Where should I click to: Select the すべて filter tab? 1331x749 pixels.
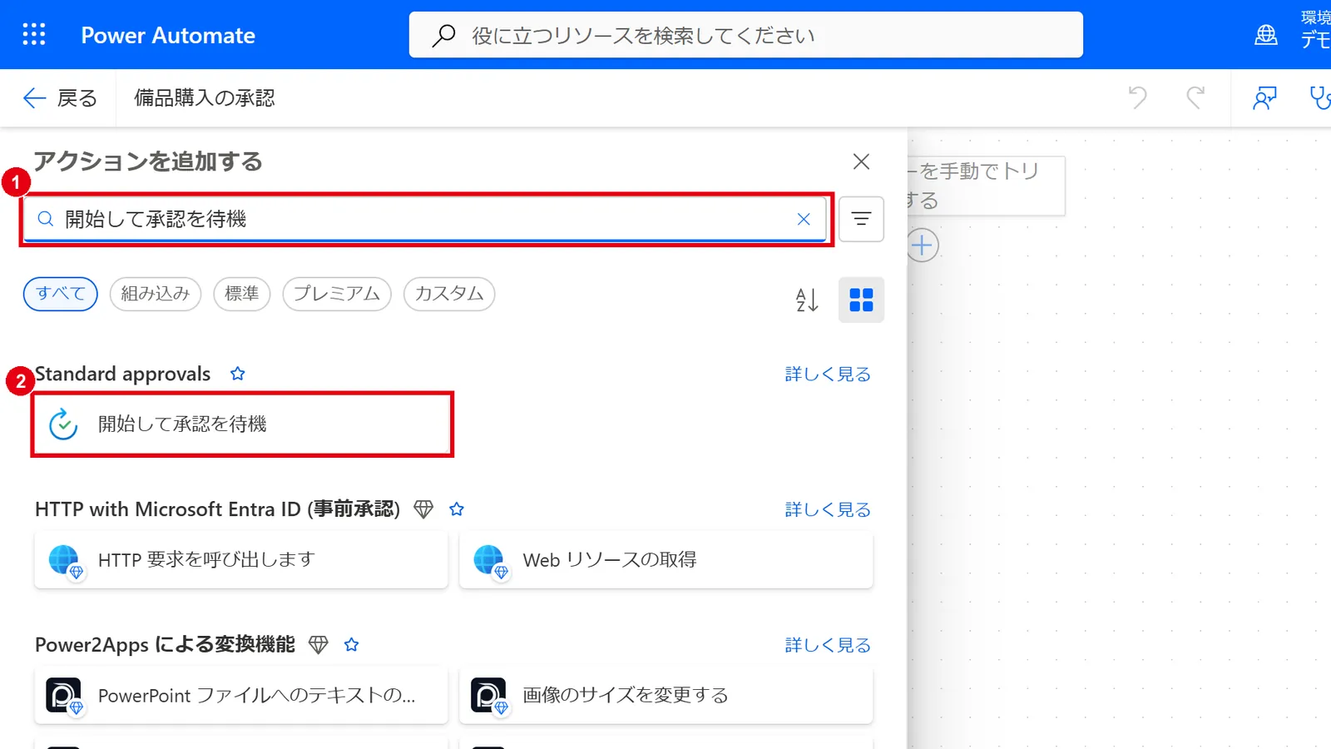[x=61, y=294]
